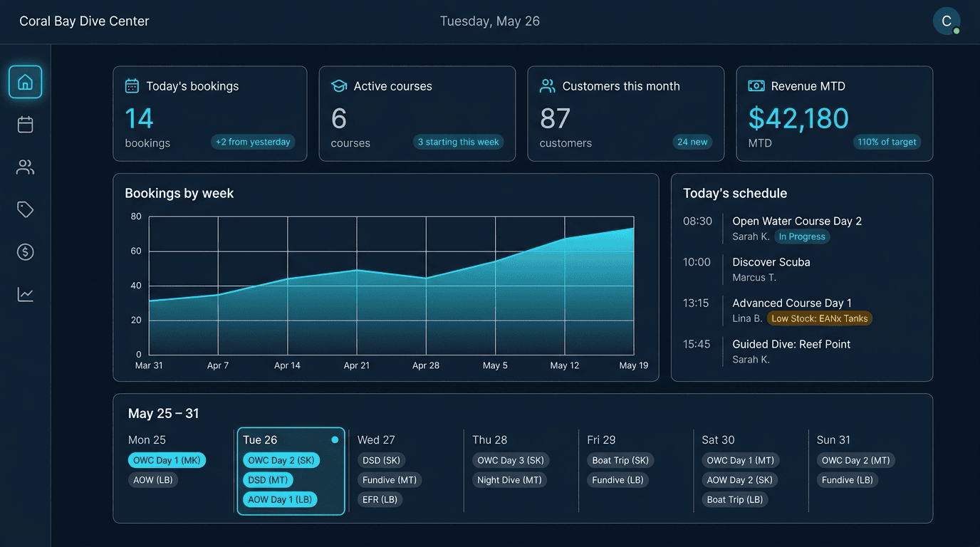Open the AOW Day 2 (SK) chip

[x=740, y=480]
